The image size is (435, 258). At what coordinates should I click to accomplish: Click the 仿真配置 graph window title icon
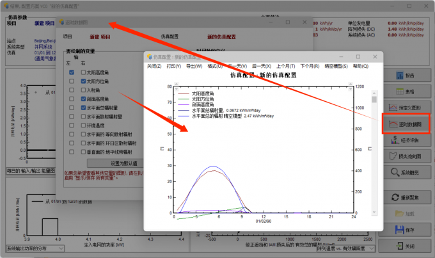[150, 56]
